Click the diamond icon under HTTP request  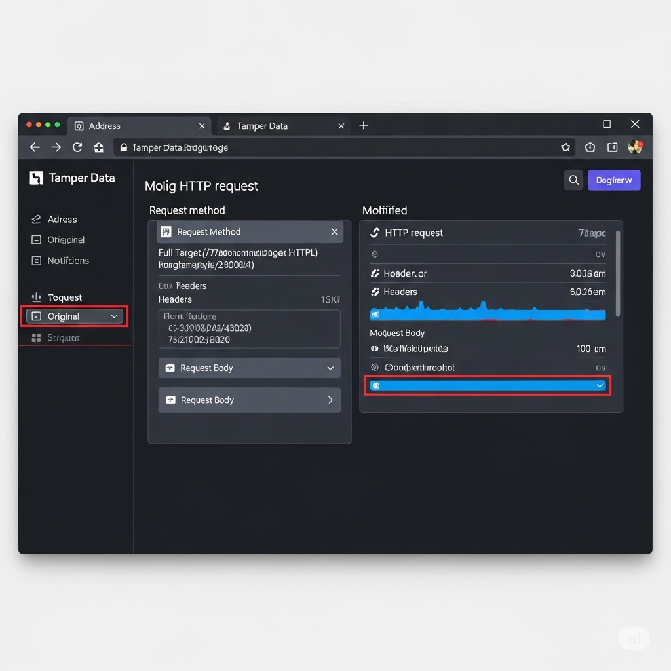point(375,254)
